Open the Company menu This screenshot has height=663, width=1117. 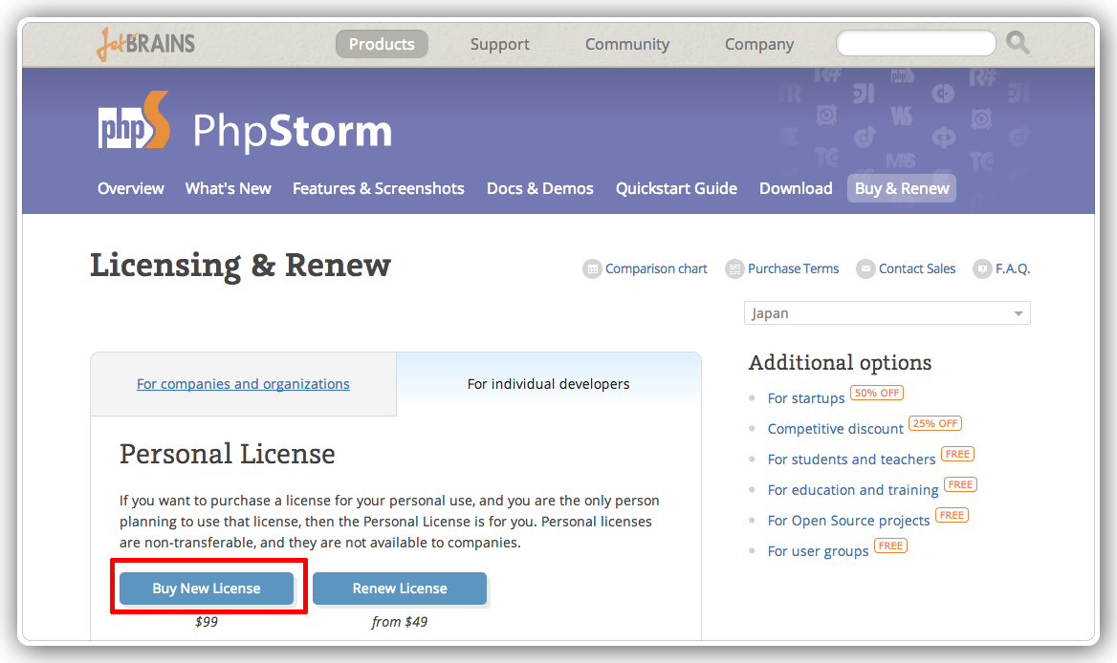coord(758,44)
